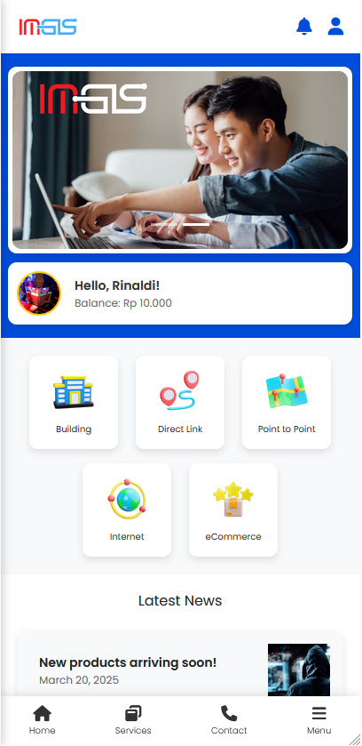Open the Internet globe icon
The height and width of the screenshot is (746, 362).
127,499
